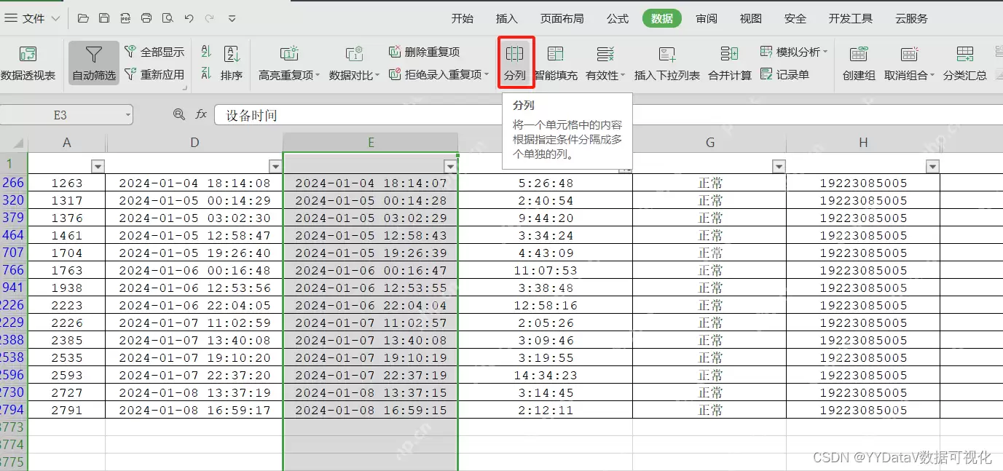1003x471 pixels.
Task: Select cell with duration 14:34:23
Action: coord(546,376)
